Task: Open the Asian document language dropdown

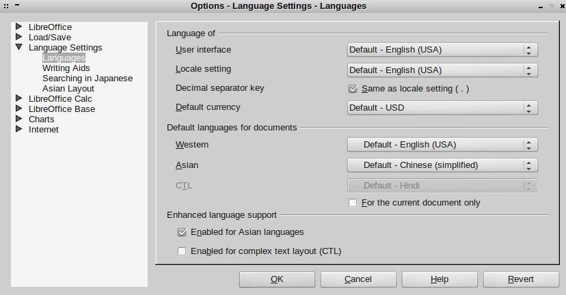Action: pyautogui.click(x=442, y=165)
